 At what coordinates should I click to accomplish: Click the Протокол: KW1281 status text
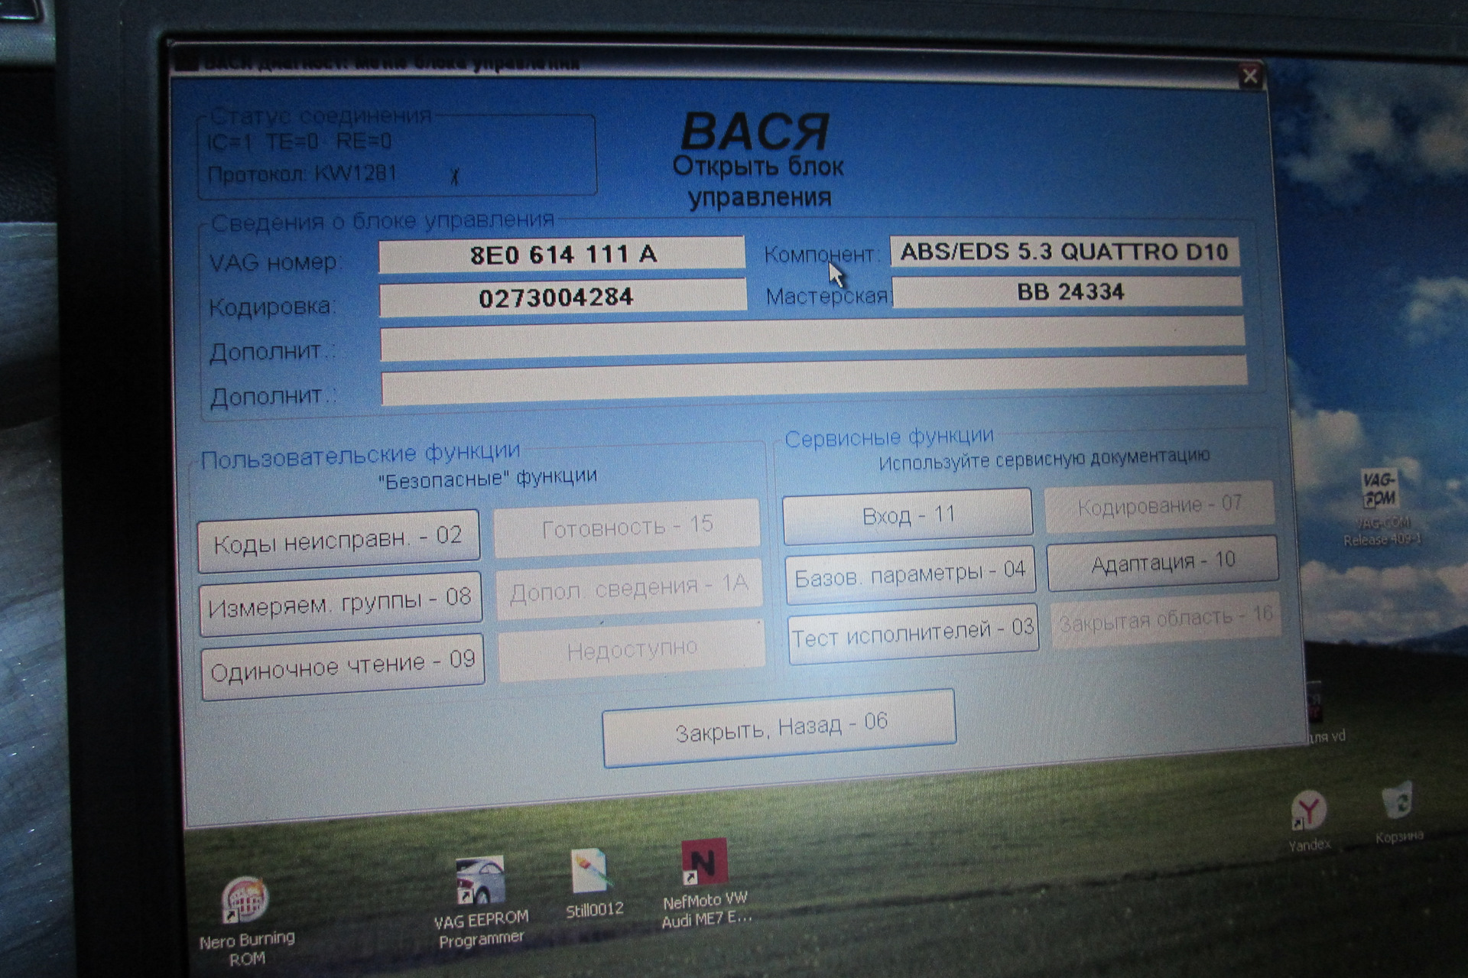coord(302,174)
